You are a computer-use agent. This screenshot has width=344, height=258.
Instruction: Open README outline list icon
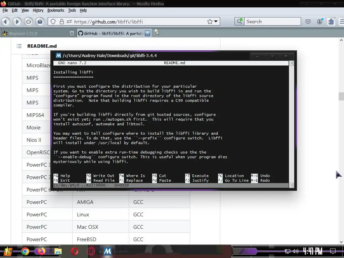point(19,46)
